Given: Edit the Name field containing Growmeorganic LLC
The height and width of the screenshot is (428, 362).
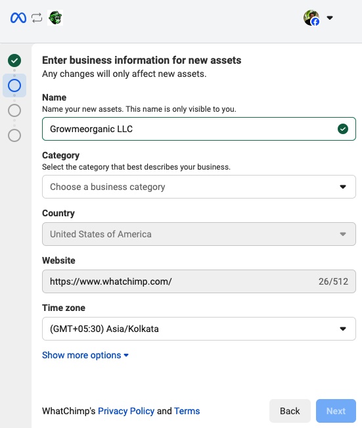Looking at the screenshot, I should (199, 129).
